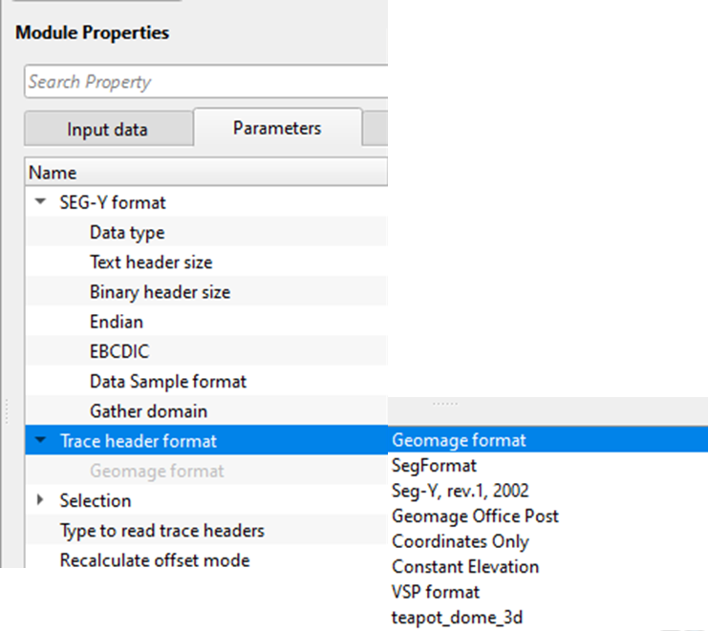The image size is (708, 631).
Task: Switch to the Input data tab
Action: click(x=107, y=129)
